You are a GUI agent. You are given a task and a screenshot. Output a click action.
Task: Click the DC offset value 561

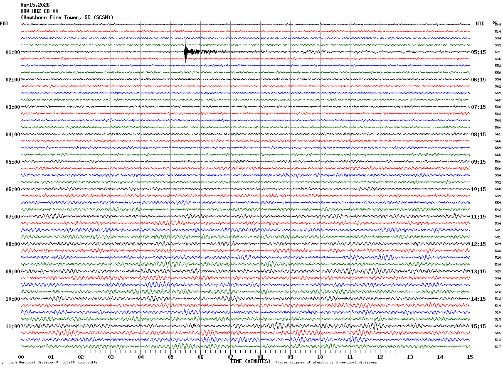[498, 135]
